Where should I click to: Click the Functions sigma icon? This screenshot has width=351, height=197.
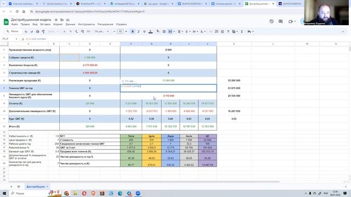point(242,32)
